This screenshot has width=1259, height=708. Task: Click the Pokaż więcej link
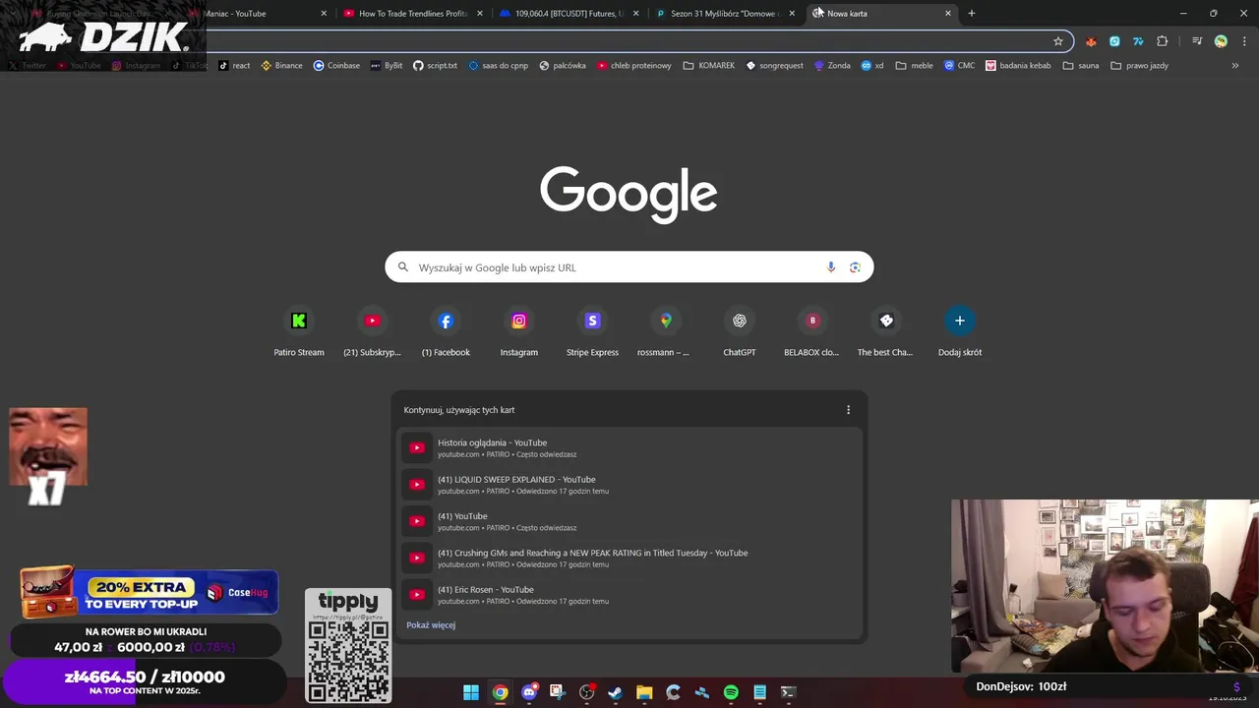pos(431,625)
